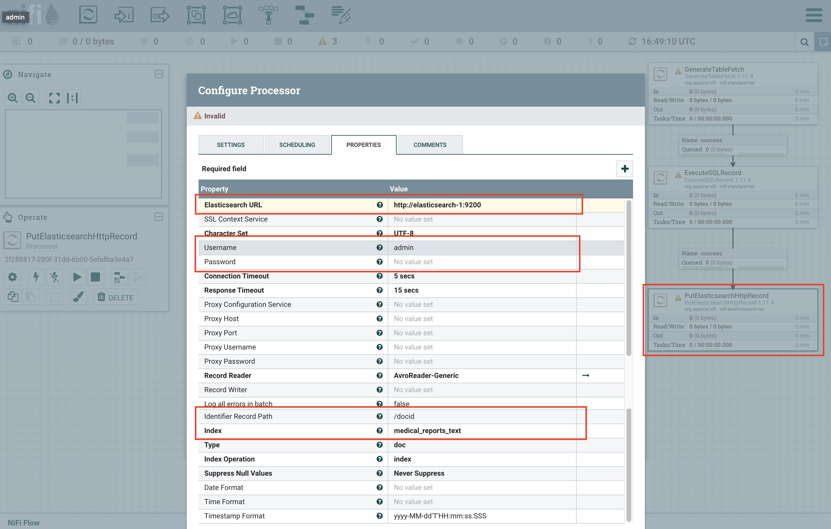Set the SSL Context Service value
This screenshot has height=529, width=831.
[x=482, y=219]
